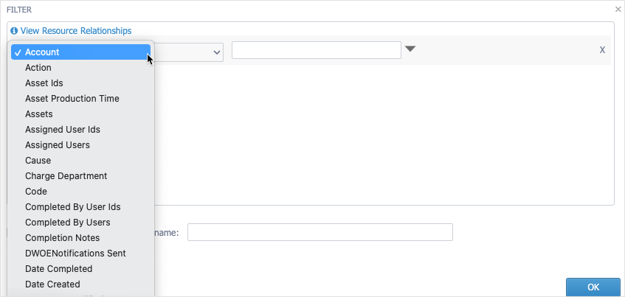The image size is (625, 297).
Task: Choose DWOENotifications Sent option
Action: [81, 254]
